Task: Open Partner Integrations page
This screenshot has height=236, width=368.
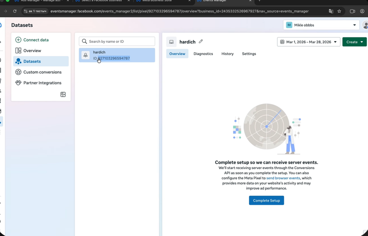Action: (x=41, y=83)
